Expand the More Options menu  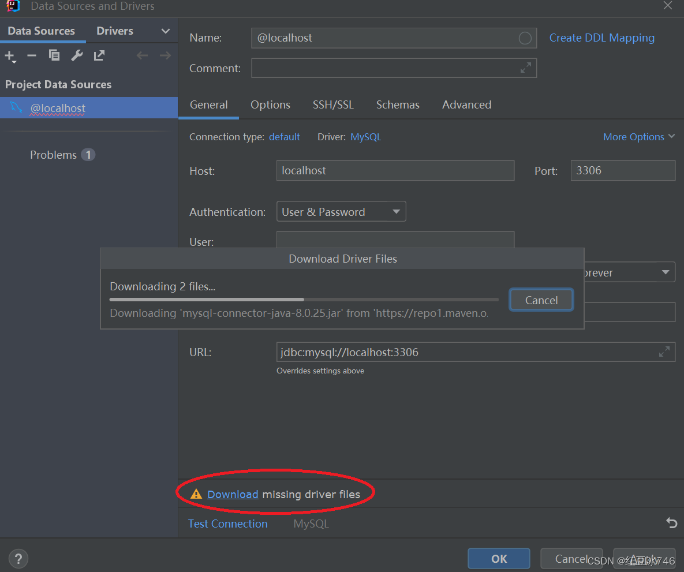click(x=638, y=137)
